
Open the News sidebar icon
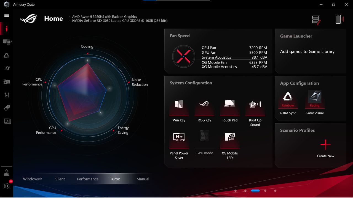tap(7, 121)
